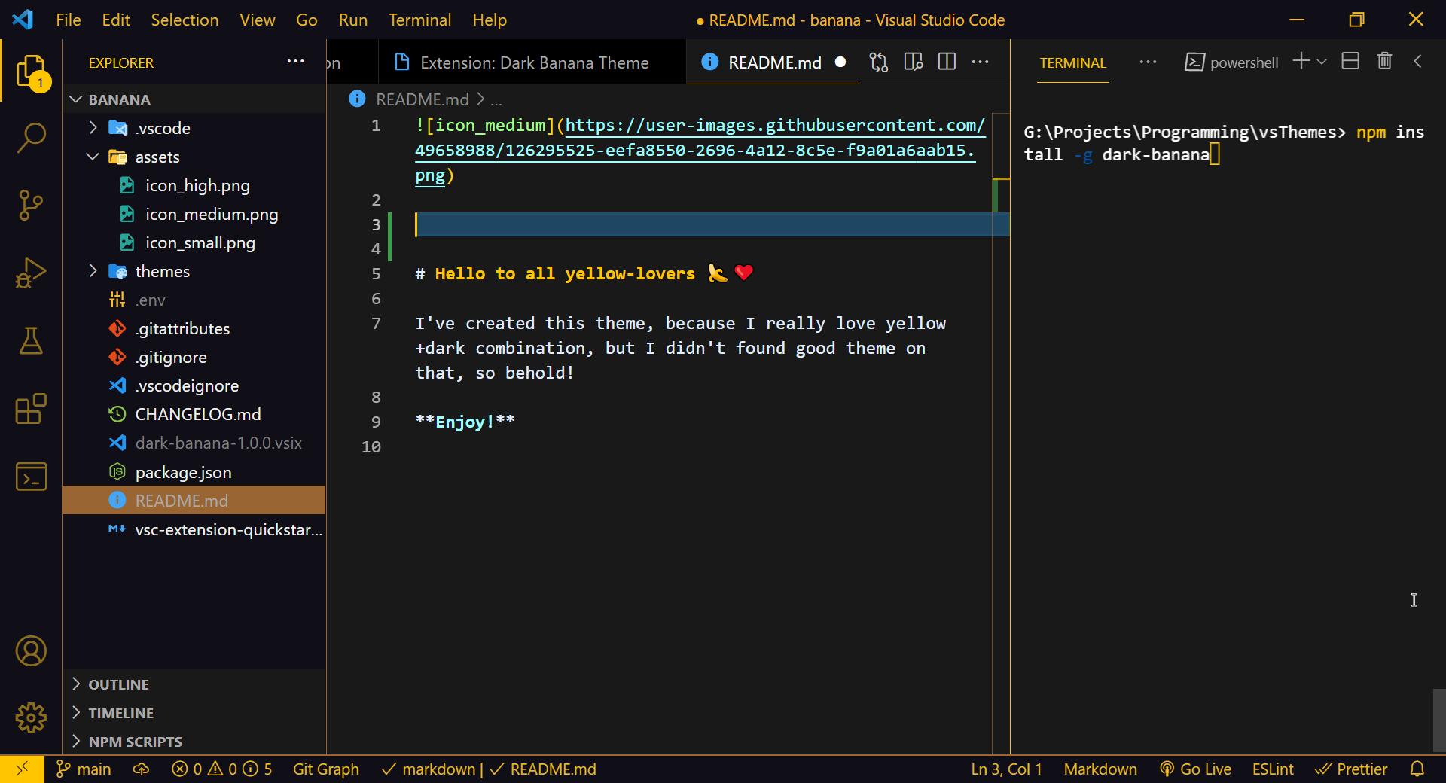Select package.json in the explorer

183,472
